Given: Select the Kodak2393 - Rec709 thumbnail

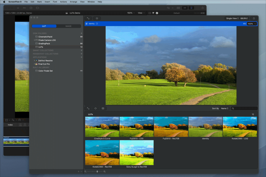Looking at the screenshot, I should tap(102, 152).
